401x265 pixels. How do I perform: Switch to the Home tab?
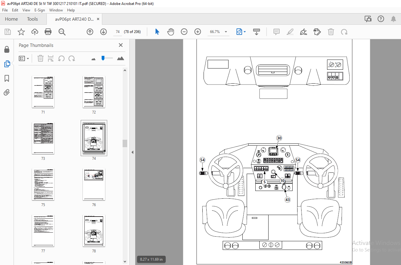point(11,19)
